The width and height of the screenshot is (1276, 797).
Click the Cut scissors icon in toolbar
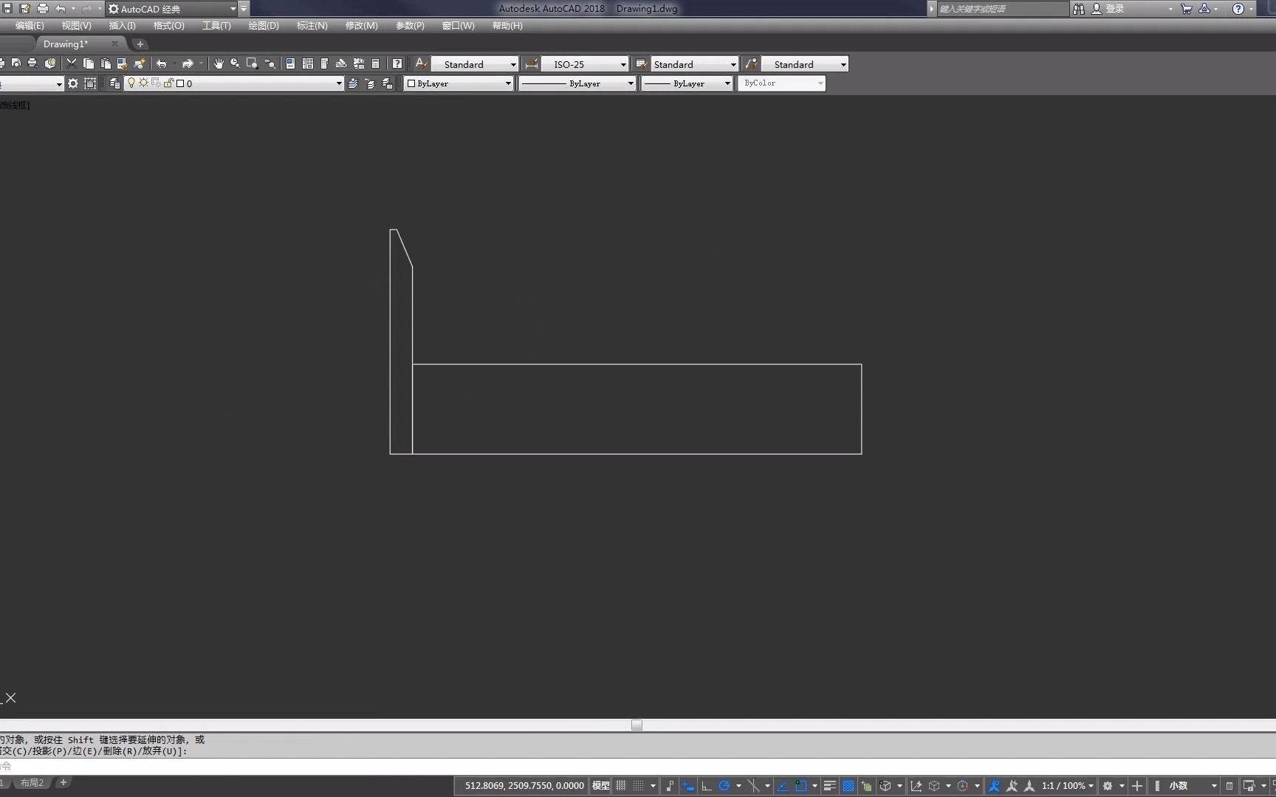coord(72,64)
